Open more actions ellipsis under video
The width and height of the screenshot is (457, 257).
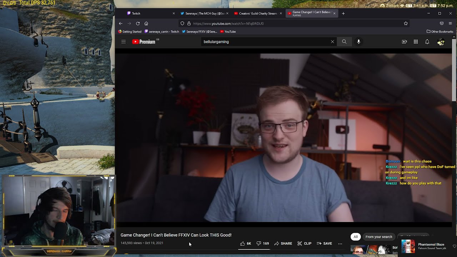pyautogui.click(x=340, y=243)
